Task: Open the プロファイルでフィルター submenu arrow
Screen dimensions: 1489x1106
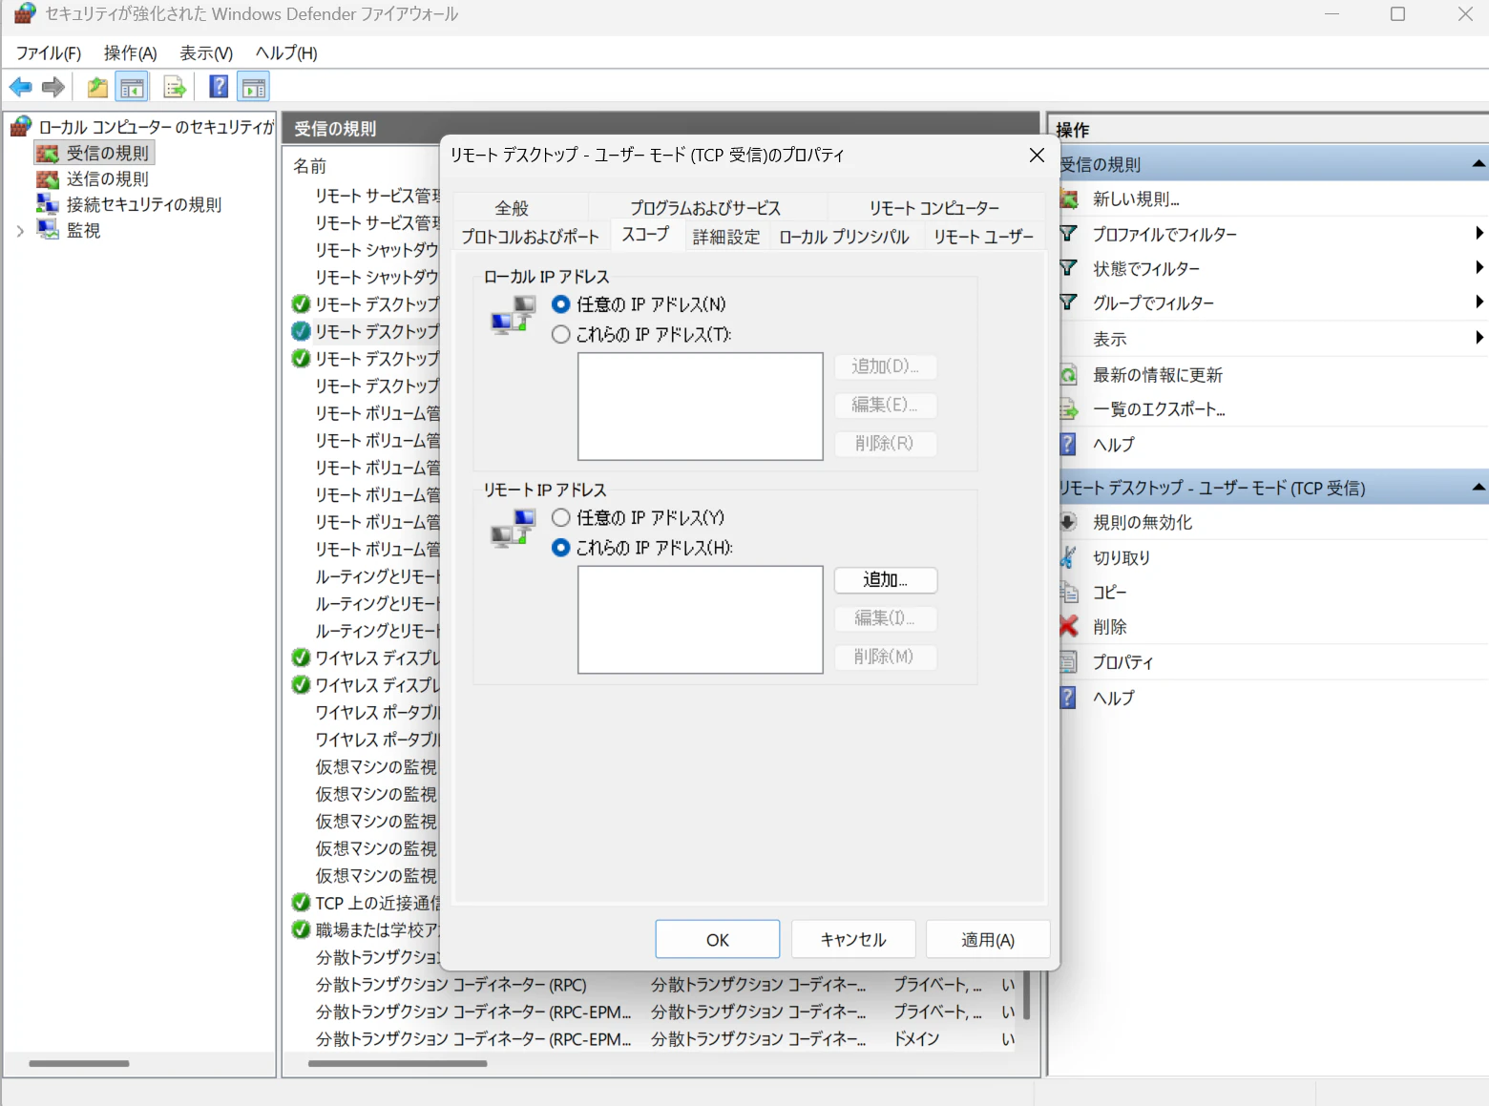Action: pos(1479,234)
